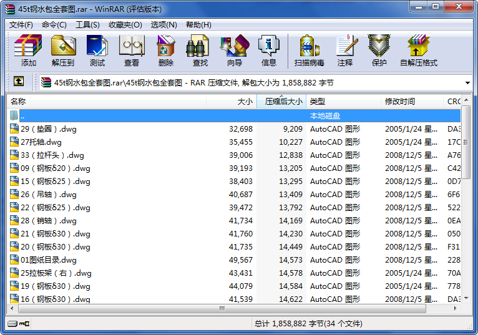The image size is (478, 335).
Task: Click the archive icon in address bar
Action: coord(46,82)
